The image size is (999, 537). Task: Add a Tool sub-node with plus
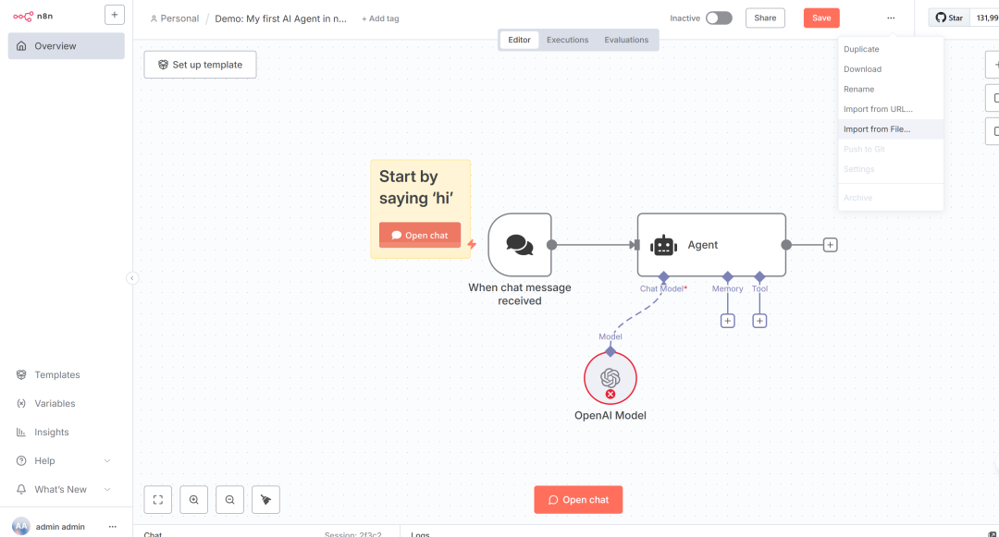point(759,321)
